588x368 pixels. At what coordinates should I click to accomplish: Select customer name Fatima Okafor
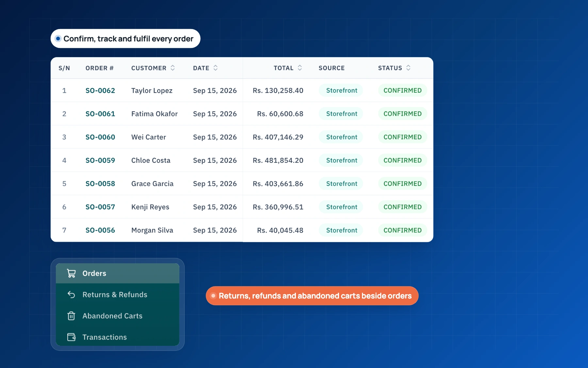click(155, 114)
